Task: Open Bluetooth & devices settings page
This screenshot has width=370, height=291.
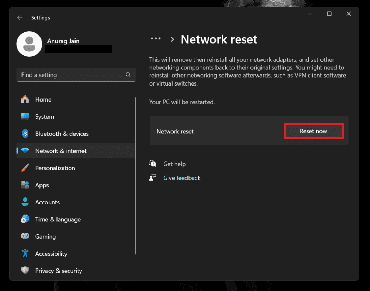Action: [62, 134]
